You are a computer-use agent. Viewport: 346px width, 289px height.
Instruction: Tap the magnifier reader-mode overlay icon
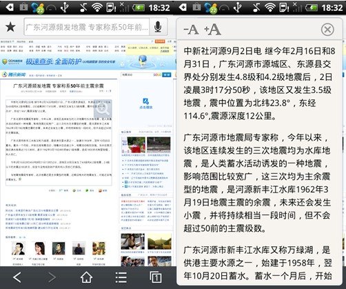pyautogui.click(x=103, y=109)
